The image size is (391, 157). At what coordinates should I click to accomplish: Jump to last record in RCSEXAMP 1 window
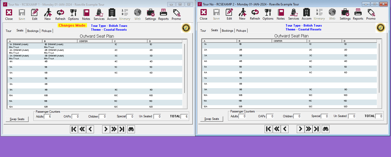pos(122,129)
